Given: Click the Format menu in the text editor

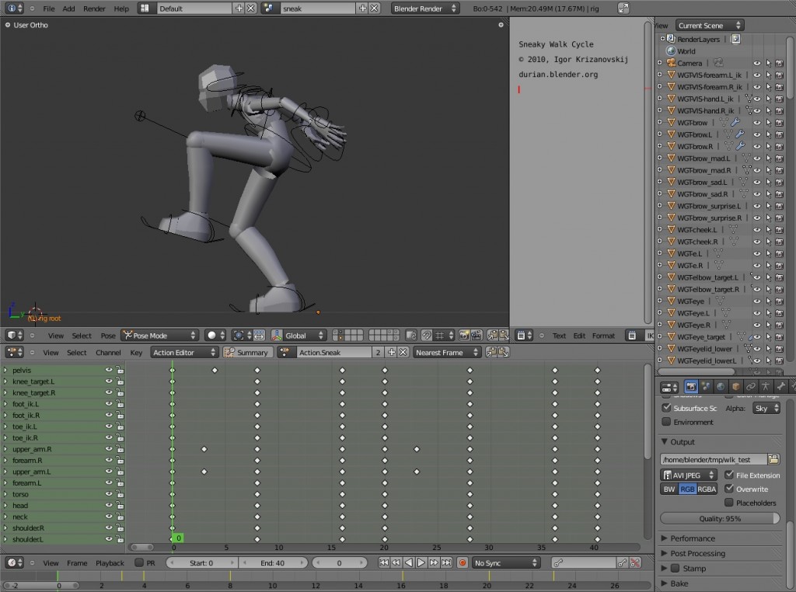Looking at the screenshot, I should click(603, 336).
